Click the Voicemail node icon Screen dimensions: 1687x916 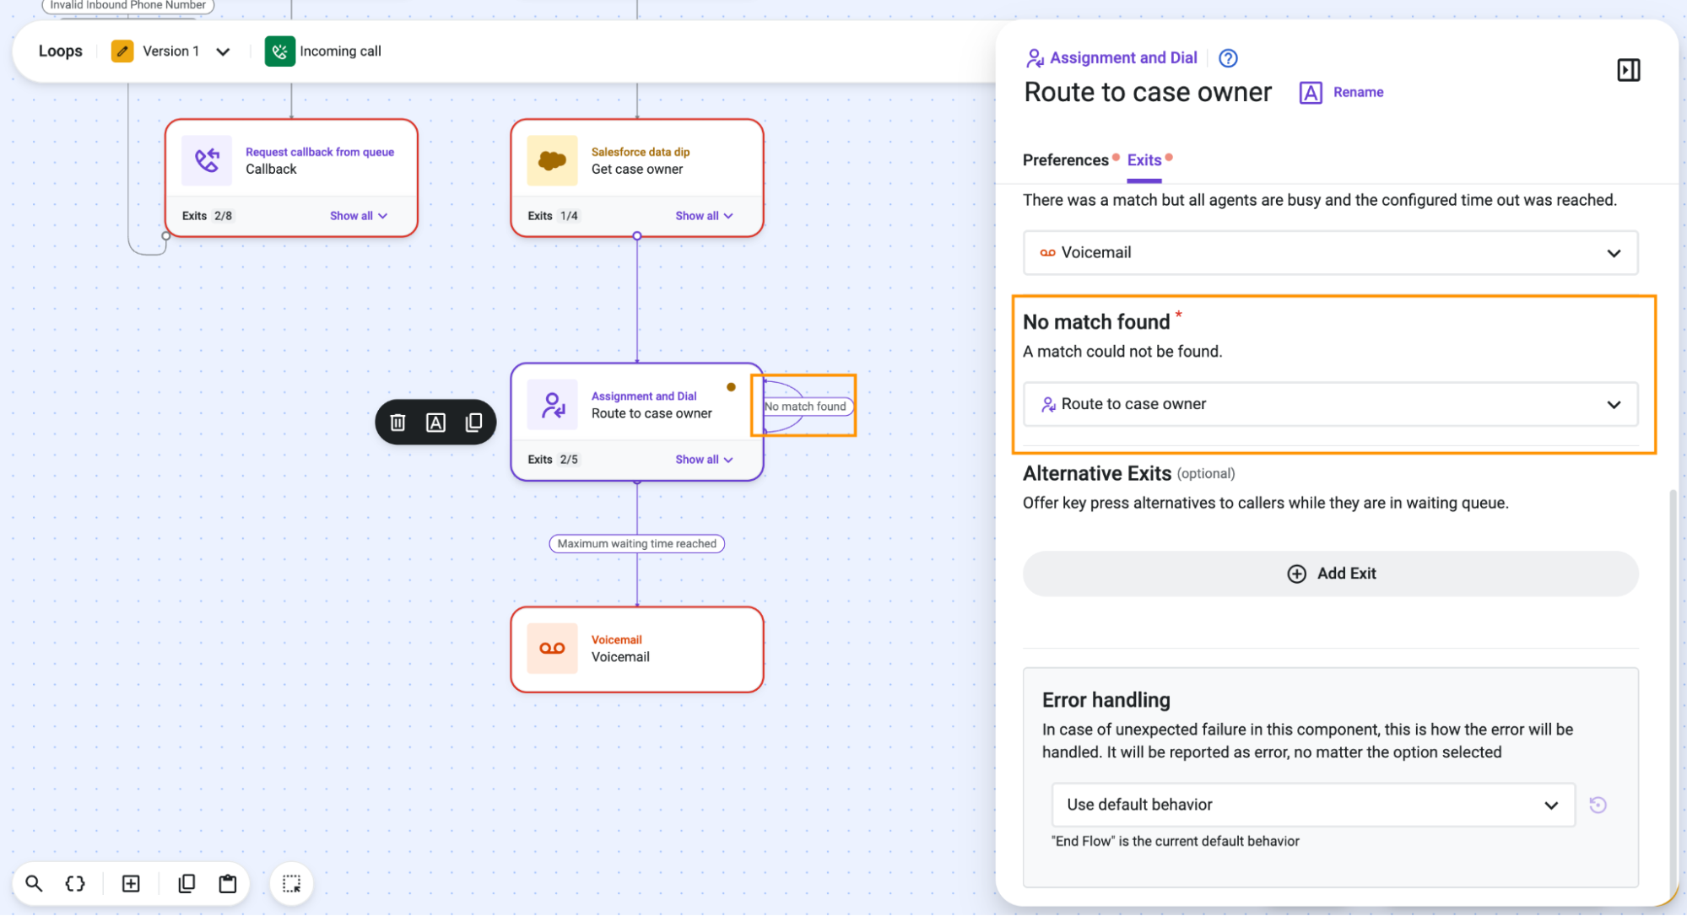(552, 648)
